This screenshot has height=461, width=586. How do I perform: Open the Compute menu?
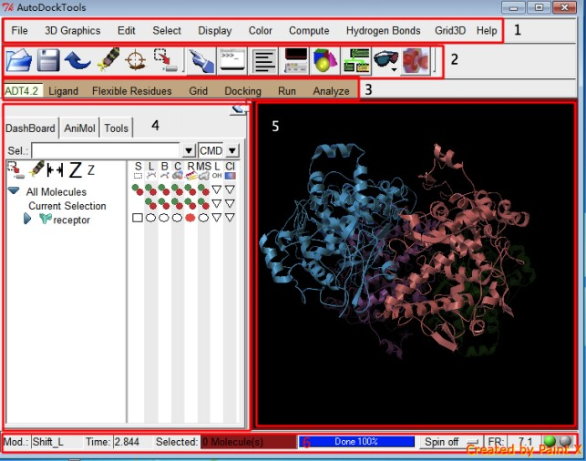click(x=309, y=31)
